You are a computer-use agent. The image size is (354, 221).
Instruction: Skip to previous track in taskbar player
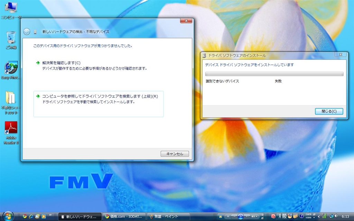click(234, 217)
